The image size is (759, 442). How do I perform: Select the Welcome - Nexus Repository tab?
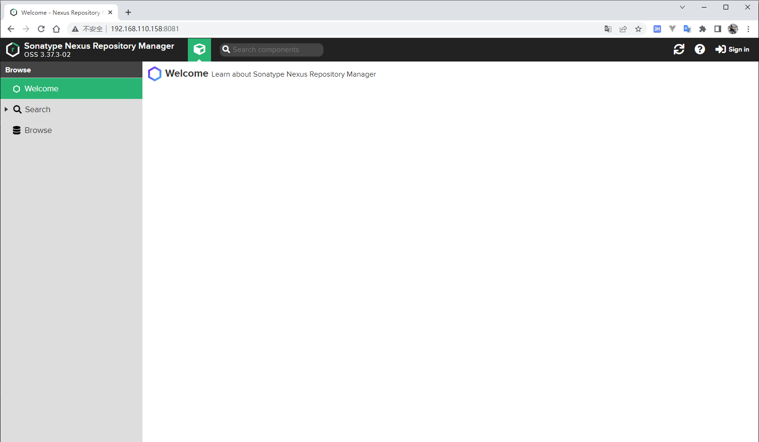pyautogui.click(x=61, y=12)
